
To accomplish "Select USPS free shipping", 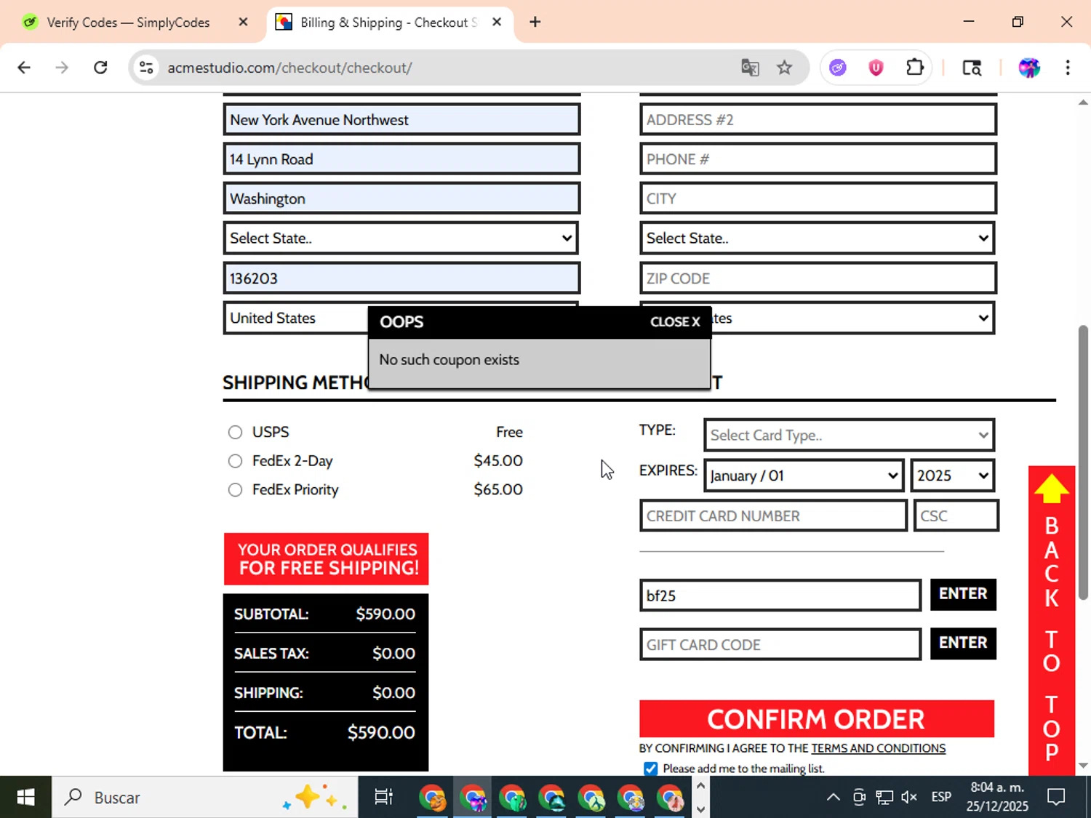I will click(235, 433).
